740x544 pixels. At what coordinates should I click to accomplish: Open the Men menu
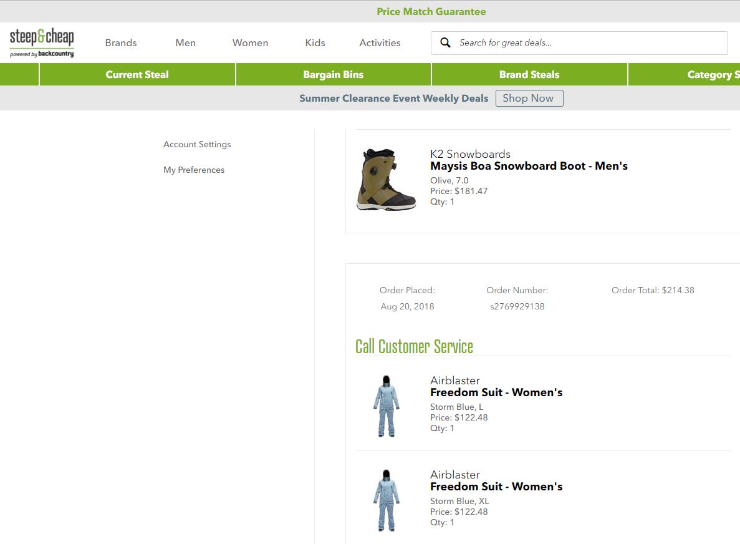pyautogui.click(x=186, y=43)
